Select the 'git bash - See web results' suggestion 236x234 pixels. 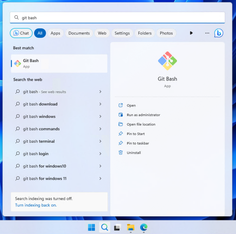(x=59, y=92)
